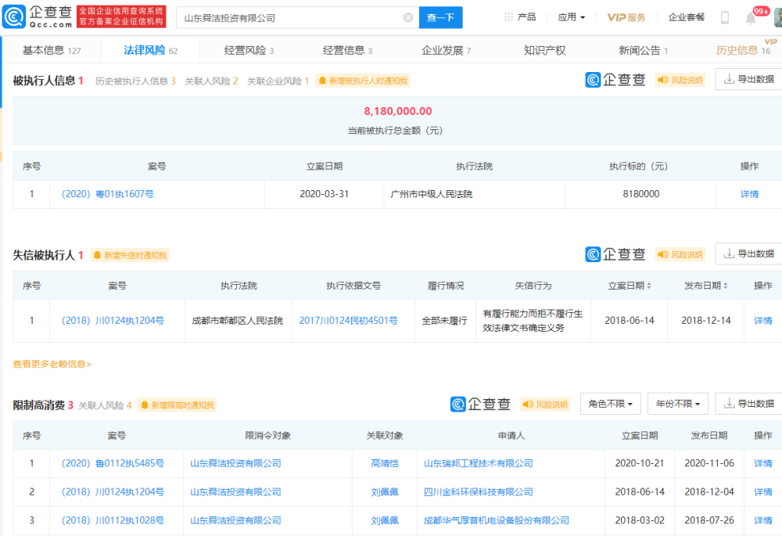Image resolution: width=782 pixels, height=536 pixels.
Task: Clear the search box with the X icon
Action: (x=408, y=18)
